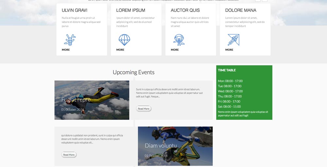Open MORE link under Lorem Ipsum

pos(120,50)
